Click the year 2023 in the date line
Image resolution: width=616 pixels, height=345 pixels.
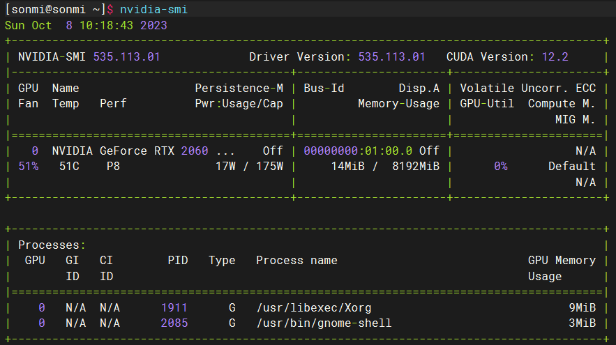[x=153, y=26]
